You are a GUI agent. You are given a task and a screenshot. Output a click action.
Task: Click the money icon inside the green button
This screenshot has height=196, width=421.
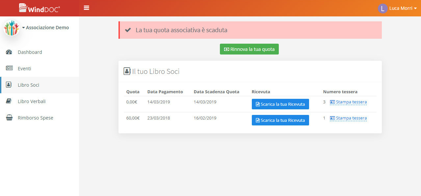226,49
